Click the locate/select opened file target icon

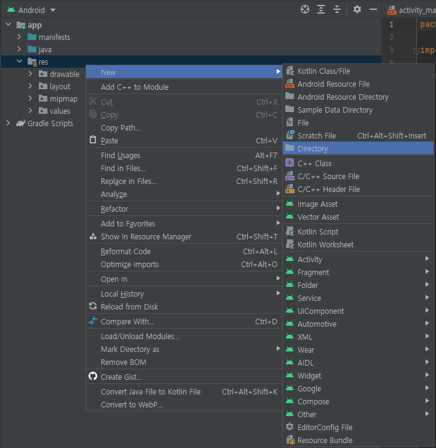coord(305,9)
